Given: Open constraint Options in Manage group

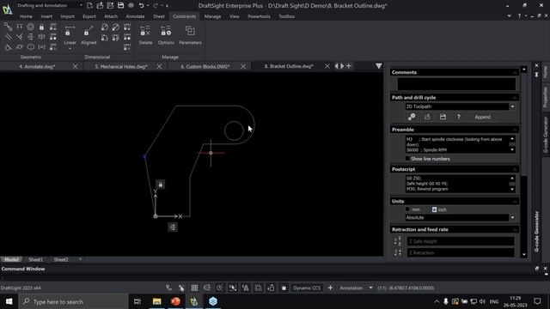Looking at the screenshot, I should pyautogui.click(x=166, y=34).
